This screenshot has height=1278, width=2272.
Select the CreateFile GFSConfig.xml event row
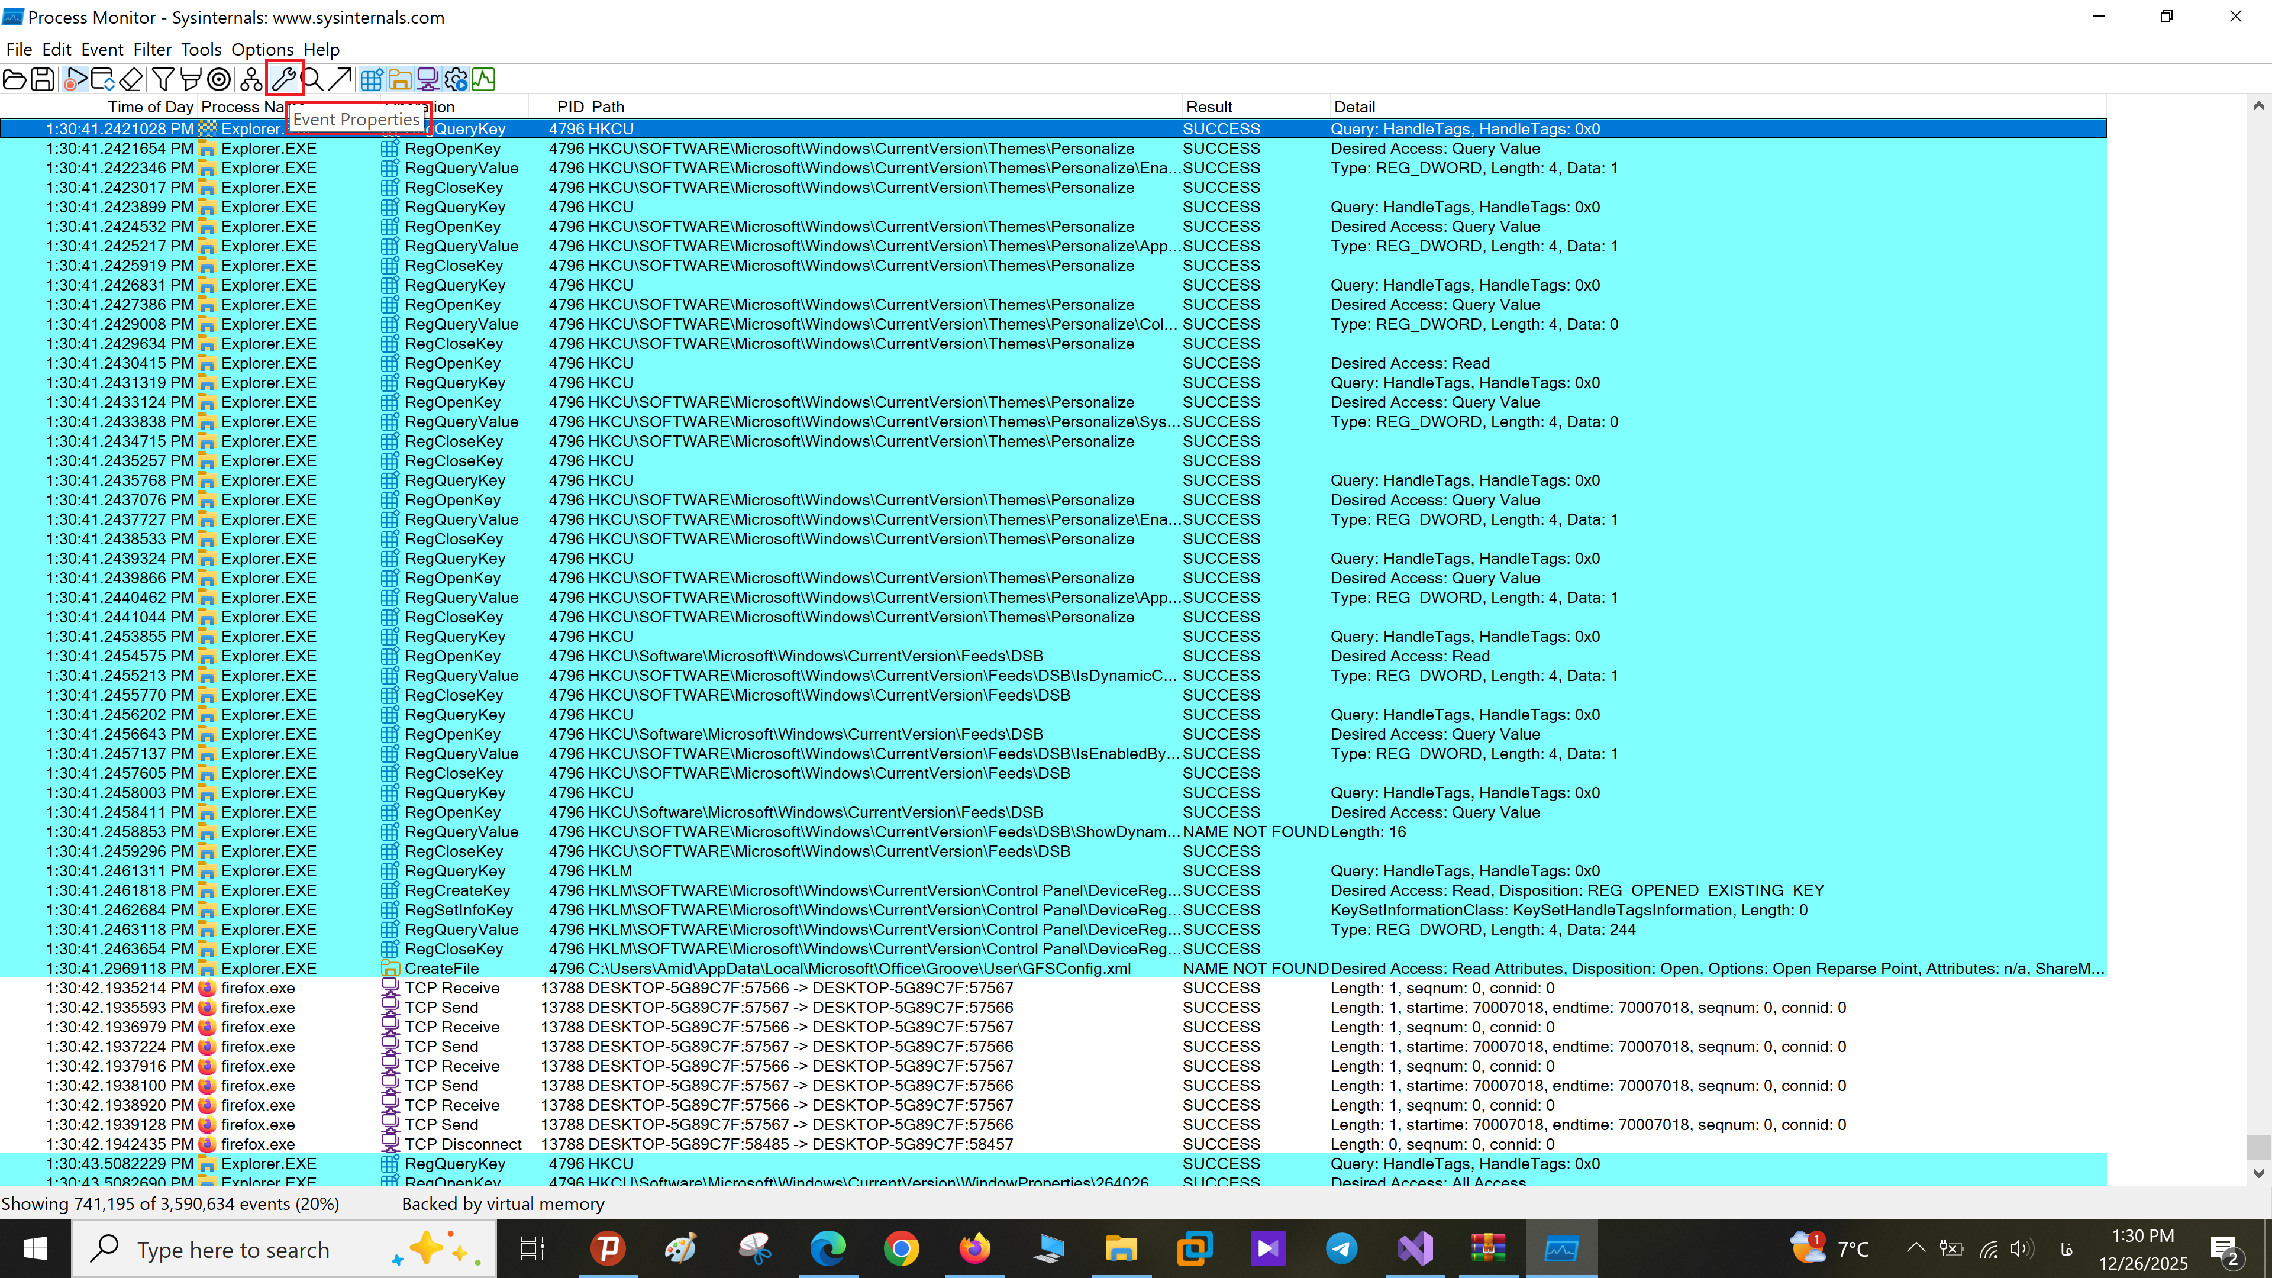pos(794,969)
